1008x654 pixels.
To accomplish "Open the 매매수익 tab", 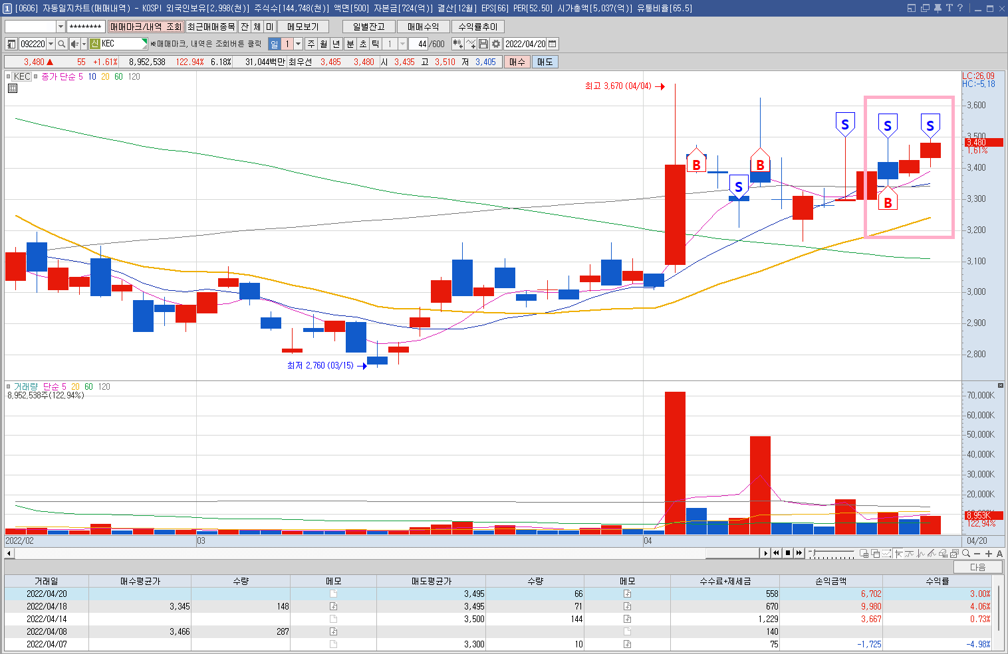I will [424, 27].
